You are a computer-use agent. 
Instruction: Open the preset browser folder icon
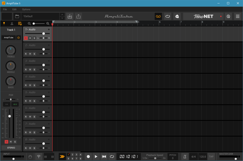point(17,16)
